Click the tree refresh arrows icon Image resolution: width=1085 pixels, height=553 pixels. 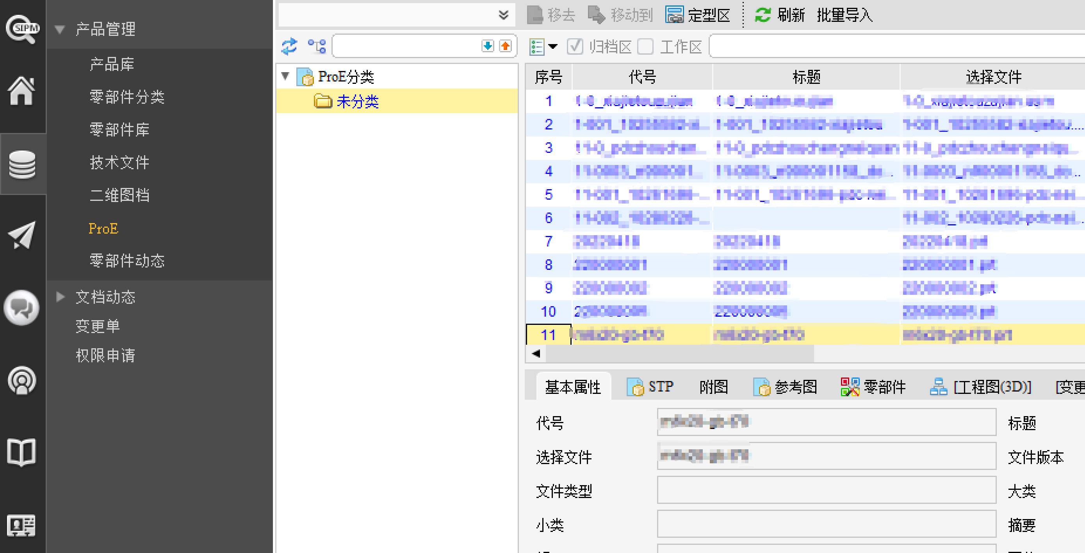point(289,46)
